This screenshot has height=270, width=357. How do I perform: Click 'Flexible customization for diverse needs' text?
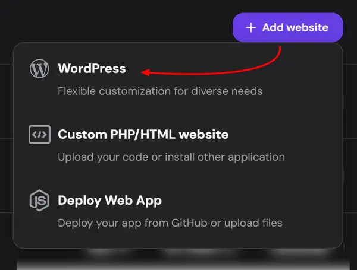[160, 91]
